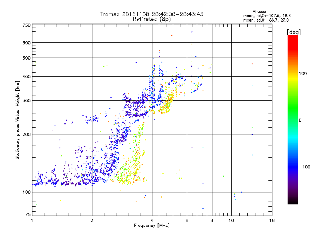Click the x-axis tick label '16'
Image resolution: width=320 pixels, height=240 pixels.
pyautogui.click(x=272, y=220)
